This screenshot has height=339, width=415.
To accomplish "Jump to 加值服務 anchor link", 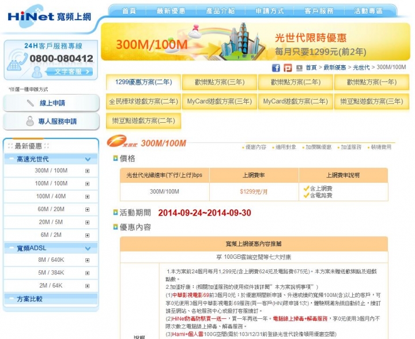I will click(x=350, y=147).
